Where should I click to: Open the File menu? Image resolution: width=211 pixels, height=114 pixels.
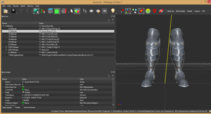click(4, 6)
